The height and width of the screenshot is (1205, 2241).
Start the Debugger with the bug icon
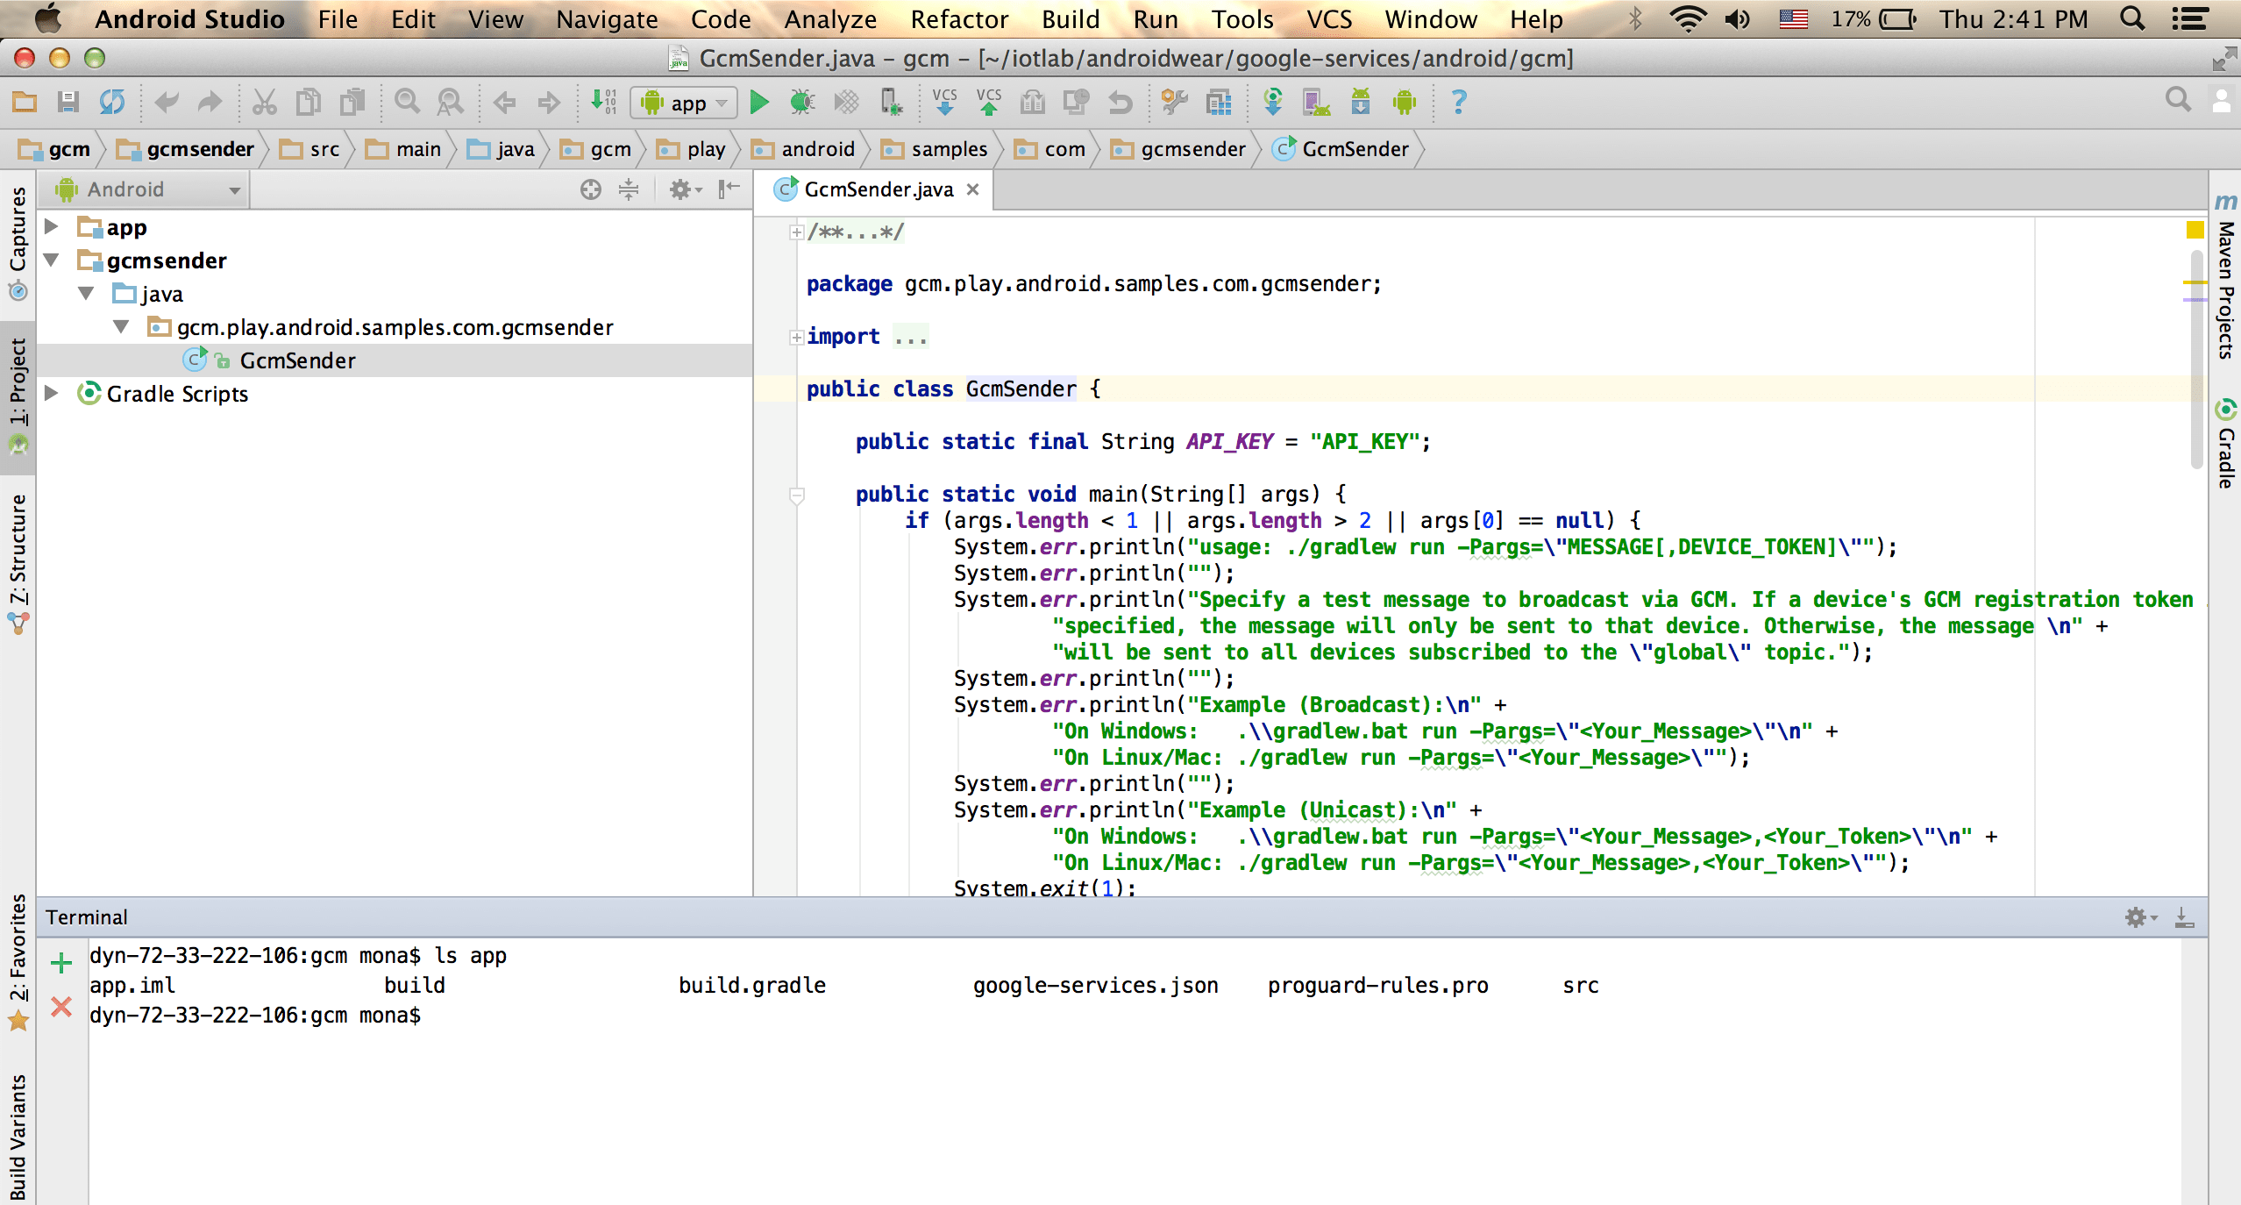pos(802,102)
